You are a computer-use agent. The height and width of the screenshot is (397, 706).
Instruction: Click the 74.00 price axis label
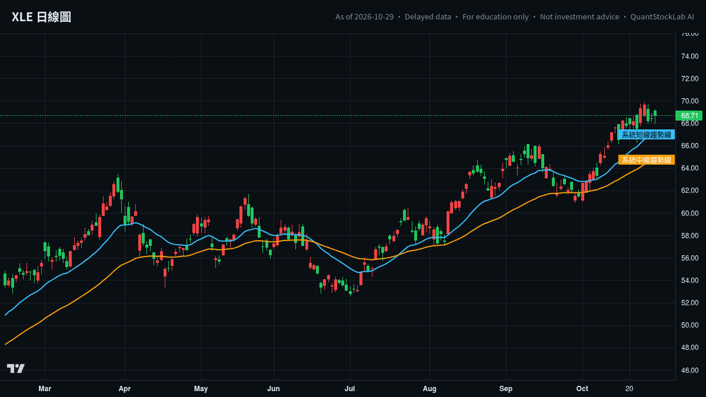(x=690, y=56)
